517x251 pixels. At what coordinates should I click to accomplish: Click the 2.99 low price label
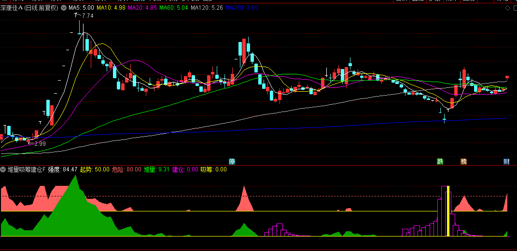click(x=40, y=144)
